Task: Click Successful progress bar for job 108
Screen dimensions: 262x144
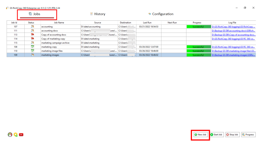Action: (199, 47)
